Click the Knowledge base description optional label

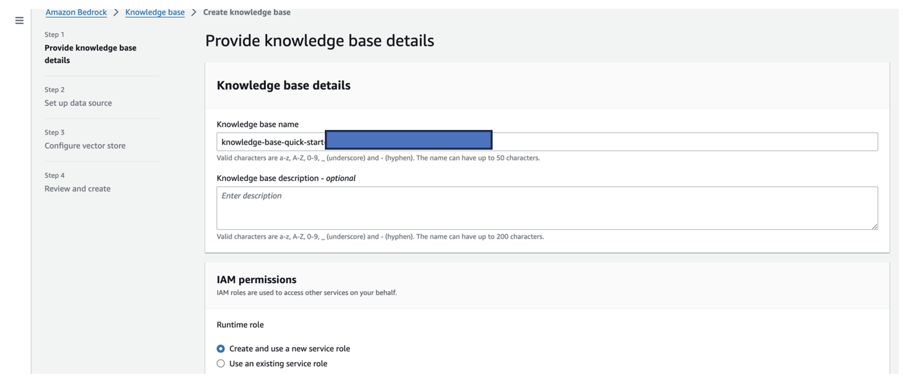286,178
